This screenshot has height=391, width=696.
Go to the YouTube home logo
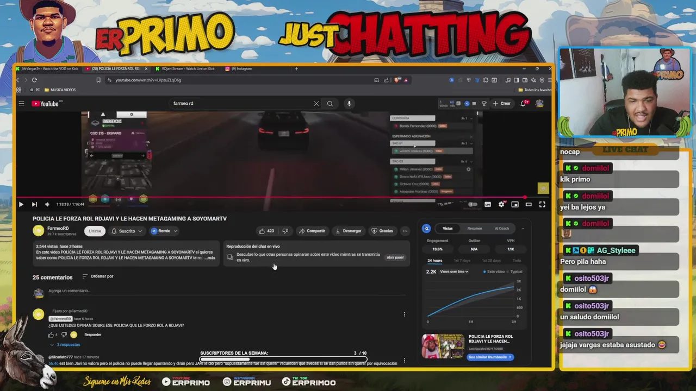pyautogui.click(x=45, y=103)
